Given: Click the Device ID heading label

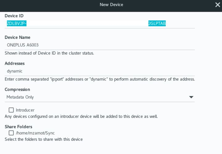Looking at the screenshot, I should 14,16.
